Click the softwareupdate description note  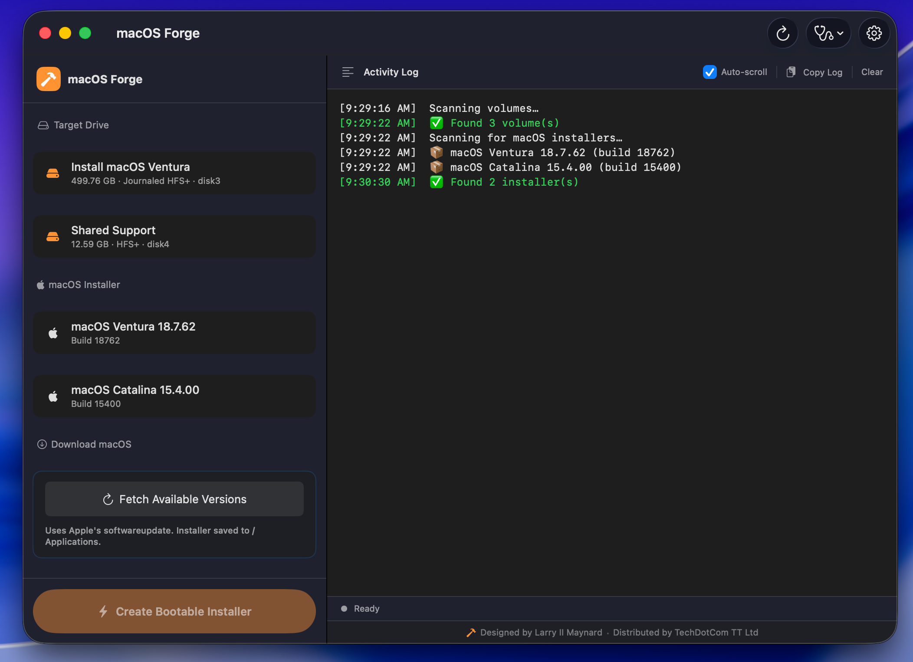150,536
